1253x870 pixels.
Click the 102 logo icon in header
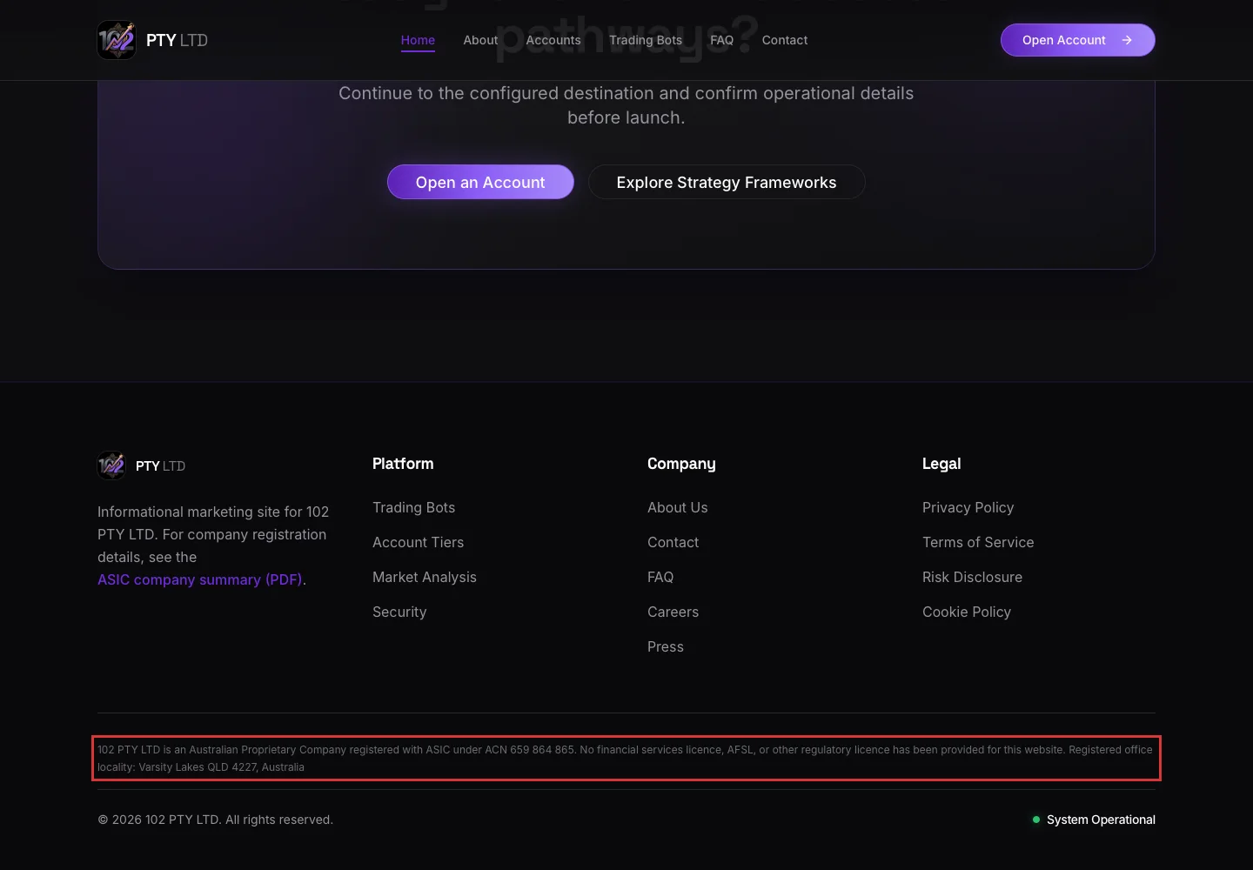(x=117, y=40)
